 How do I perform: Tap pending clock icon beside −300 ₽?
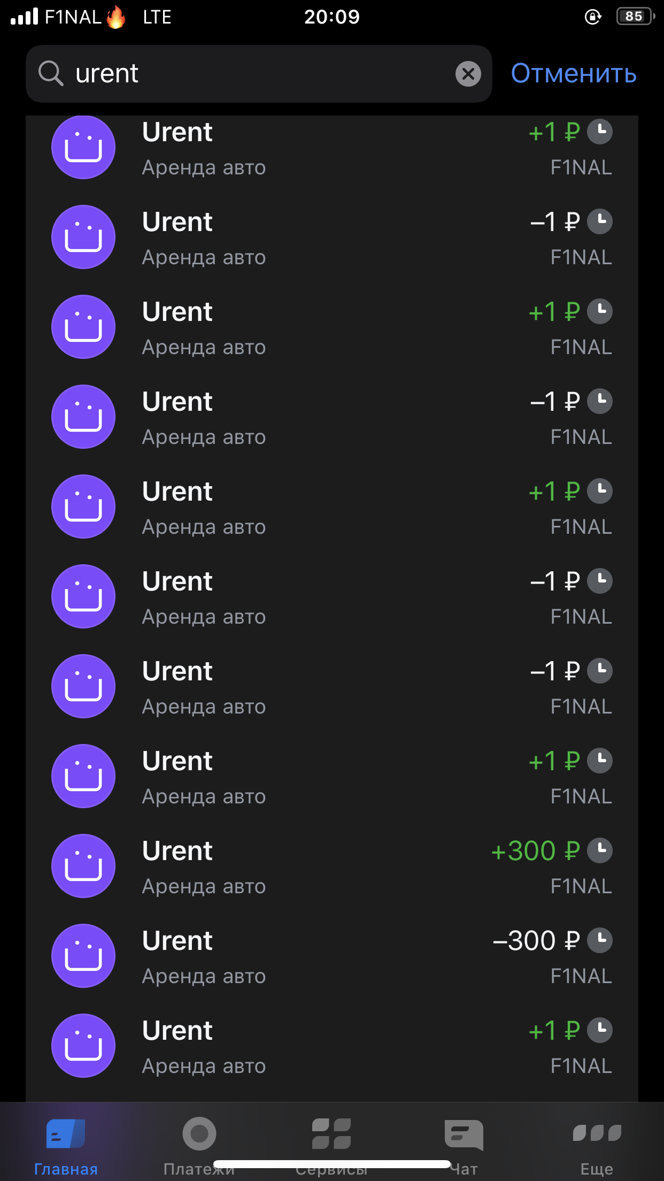[600, 940]
